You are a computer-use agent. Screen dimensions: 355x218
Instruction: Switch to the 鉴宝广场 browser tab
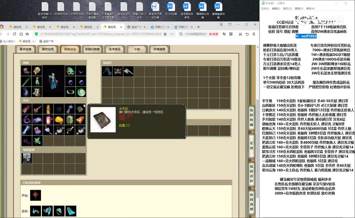136,27
